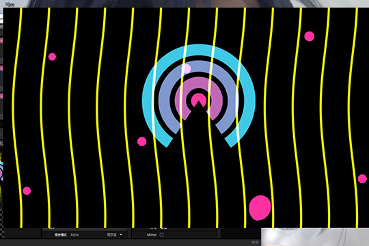Select the lowest pink layer icon at left edge
This screenshot has height=246, width=369.
(1, 96)
